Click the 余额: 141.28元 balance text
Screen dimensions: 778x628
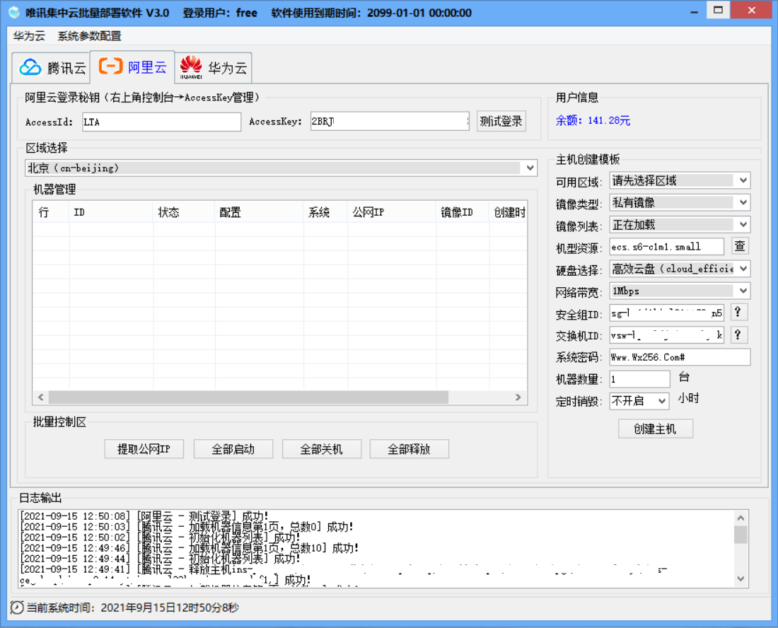pyautogui.click(x=593, y=120)
